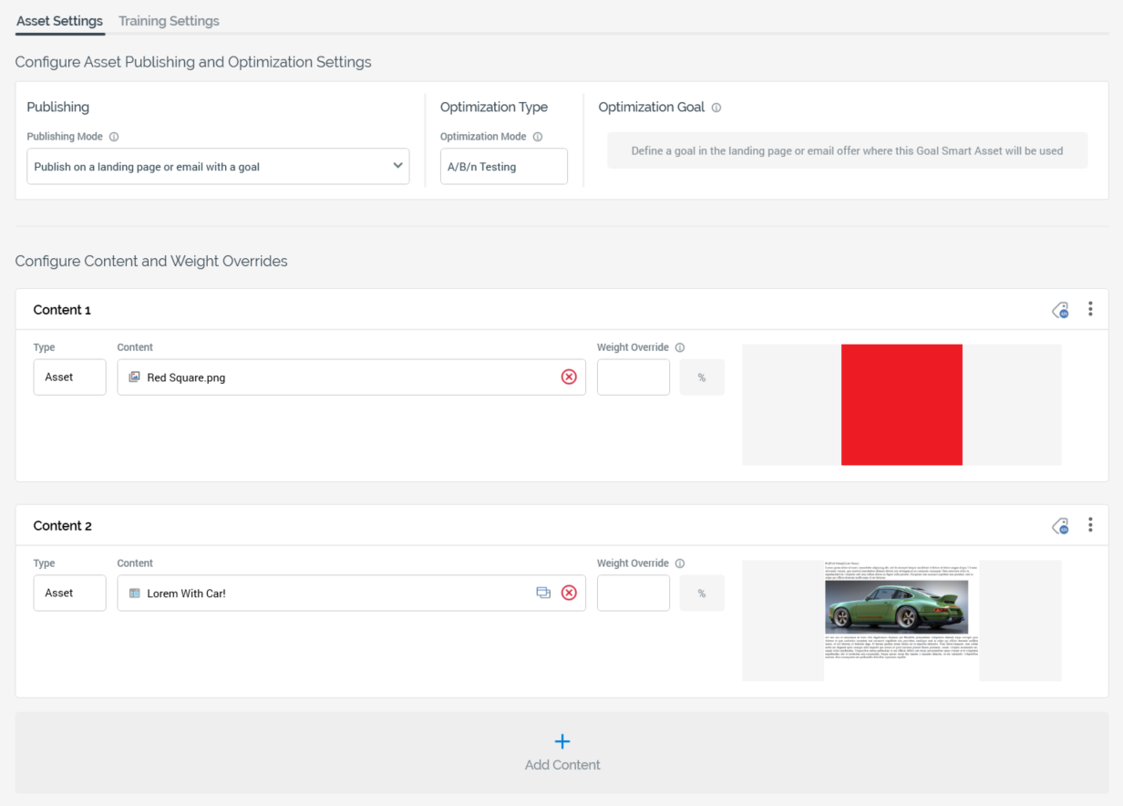Click the Lorem With Car preview thumbnail

coord(901,620)
